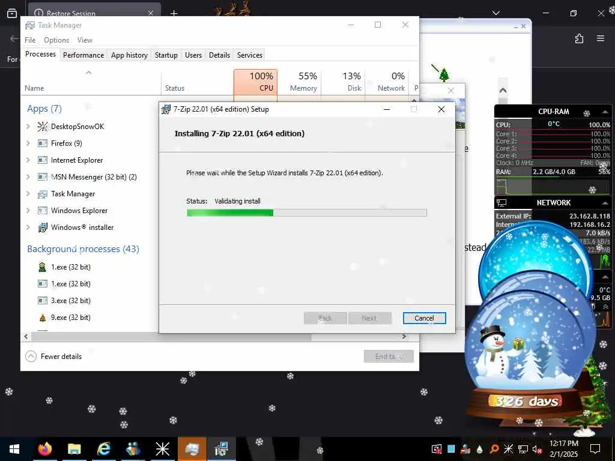Click the Firefox (9) process icon
Screen dimensions: 615x461
[x=43, y=143]
